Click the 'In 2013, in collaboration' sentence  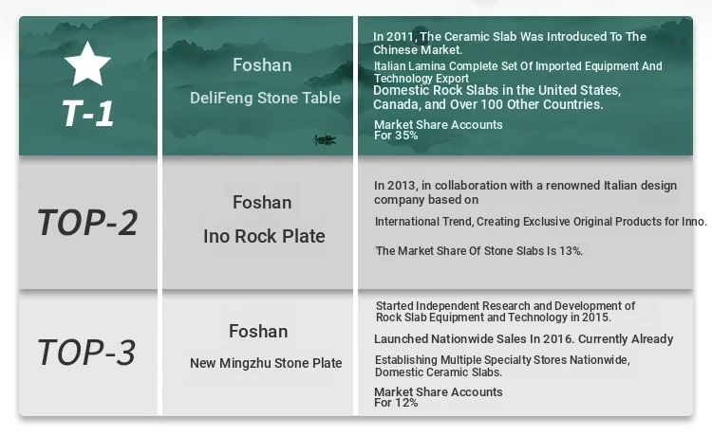point(525,192)
